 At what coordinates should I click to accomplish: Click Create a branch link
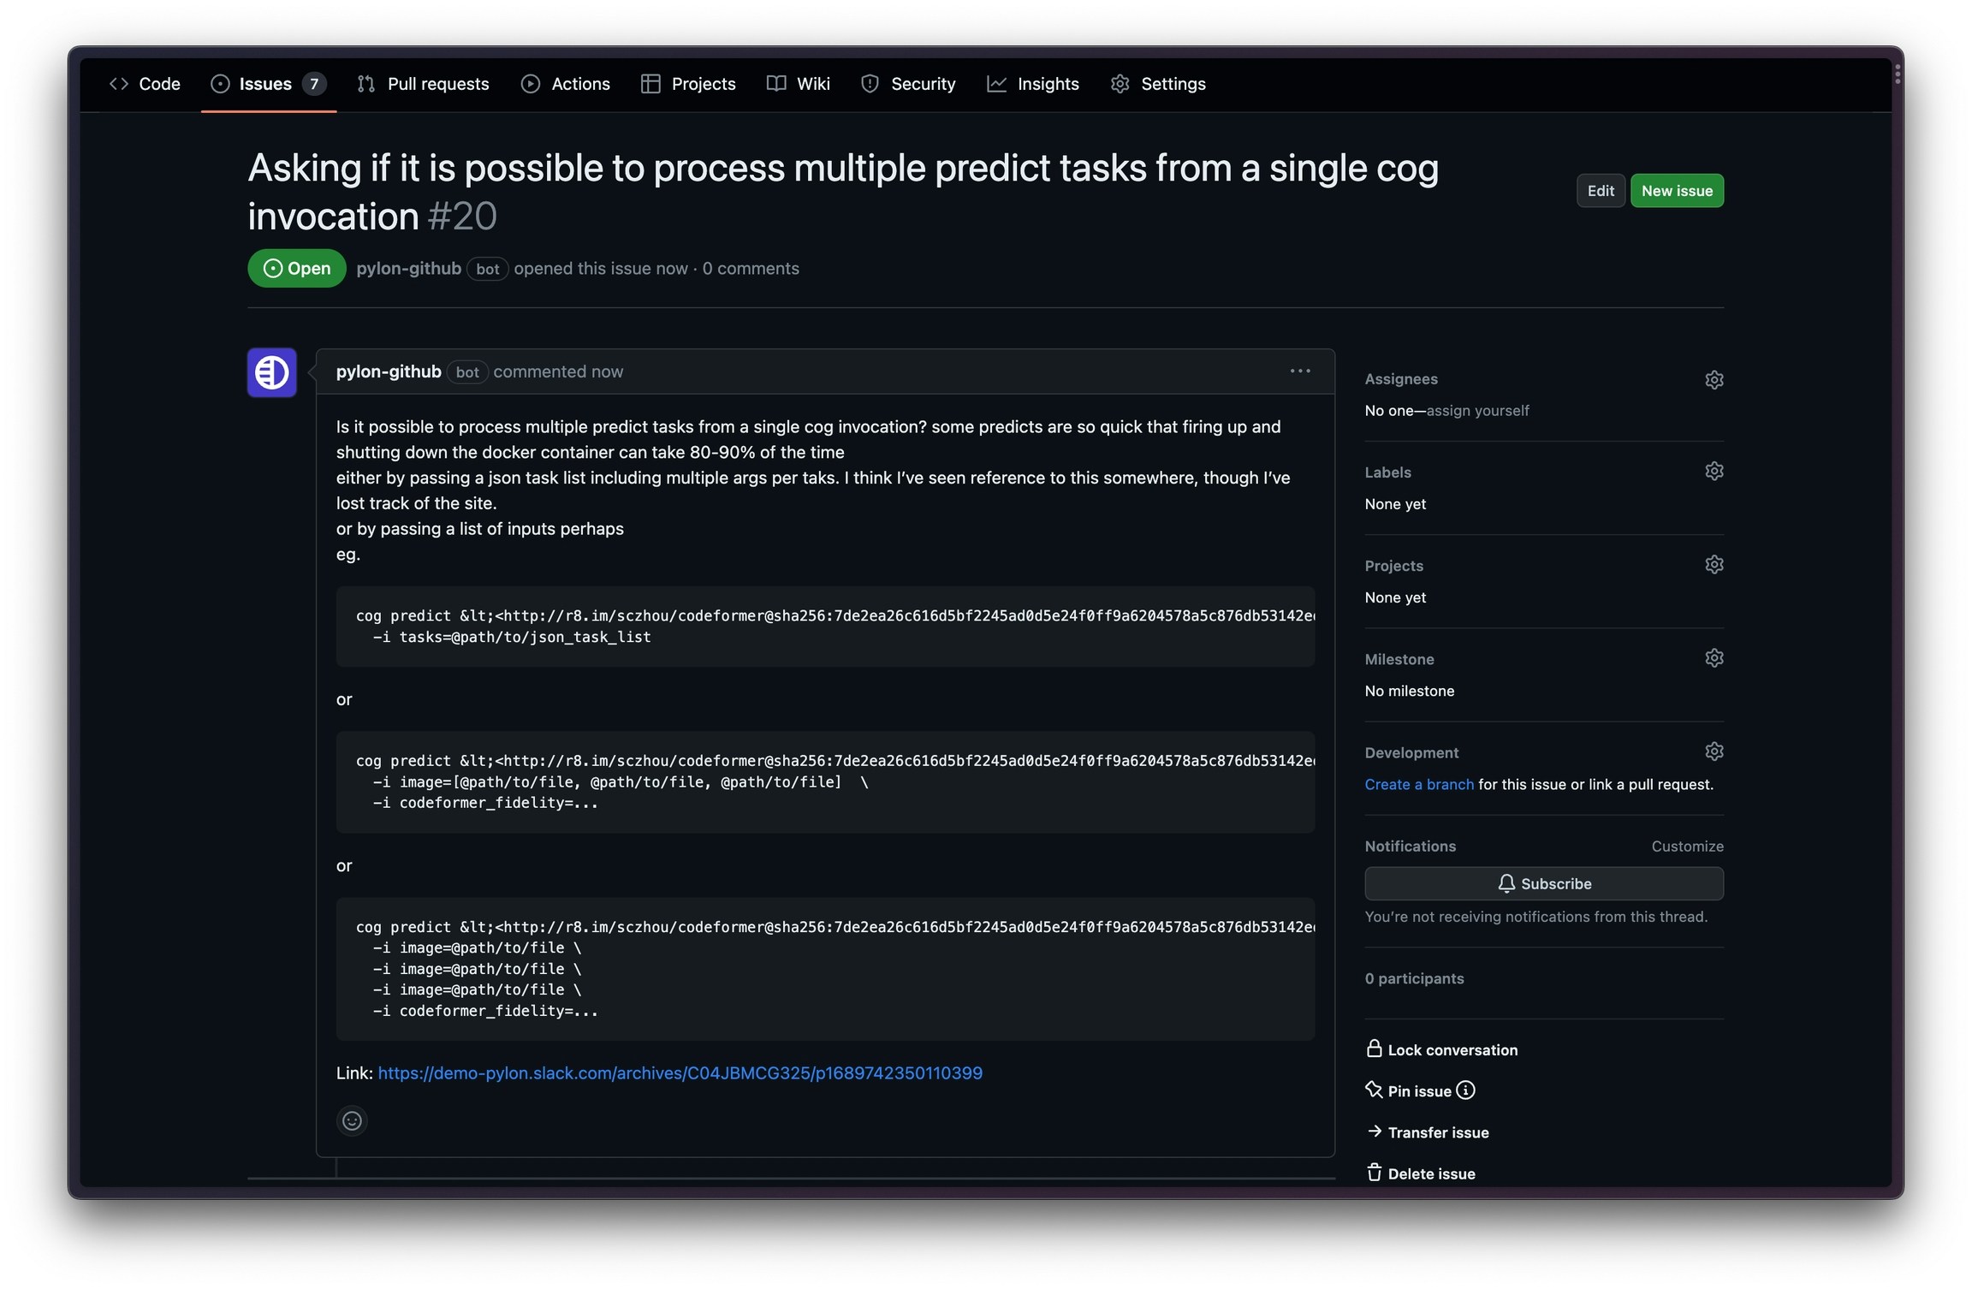[1418, 784]
